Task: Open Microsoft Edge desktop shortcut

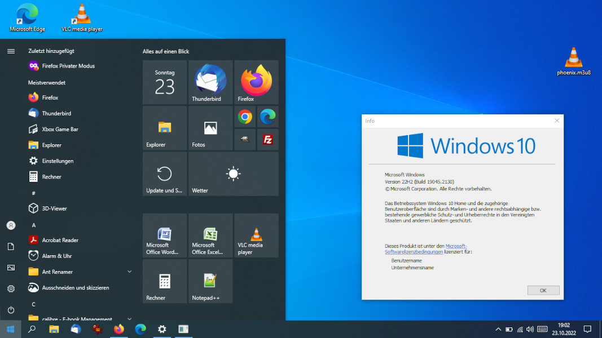Action: pos(27,17)
